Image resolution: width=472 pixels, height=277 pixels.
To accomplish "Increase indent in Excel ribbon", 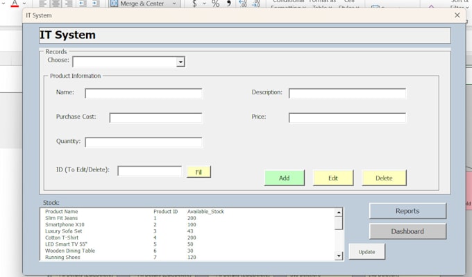I will (x=96, y=3).
